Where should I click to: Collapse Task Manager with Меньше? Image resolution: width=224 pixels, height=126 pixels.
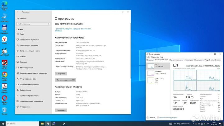click(151, 118)
